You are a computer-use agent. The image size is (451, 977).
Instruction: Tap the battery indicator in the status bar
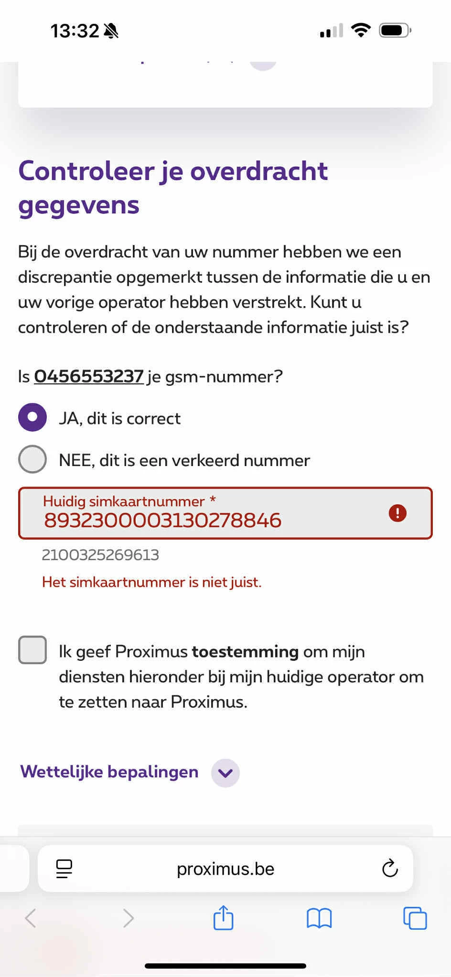(x=396, y=31)
